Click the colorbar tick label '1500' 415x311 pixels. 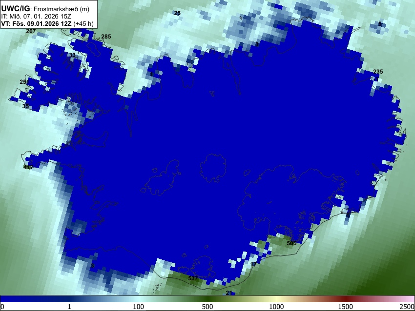(x=346, y=307)
